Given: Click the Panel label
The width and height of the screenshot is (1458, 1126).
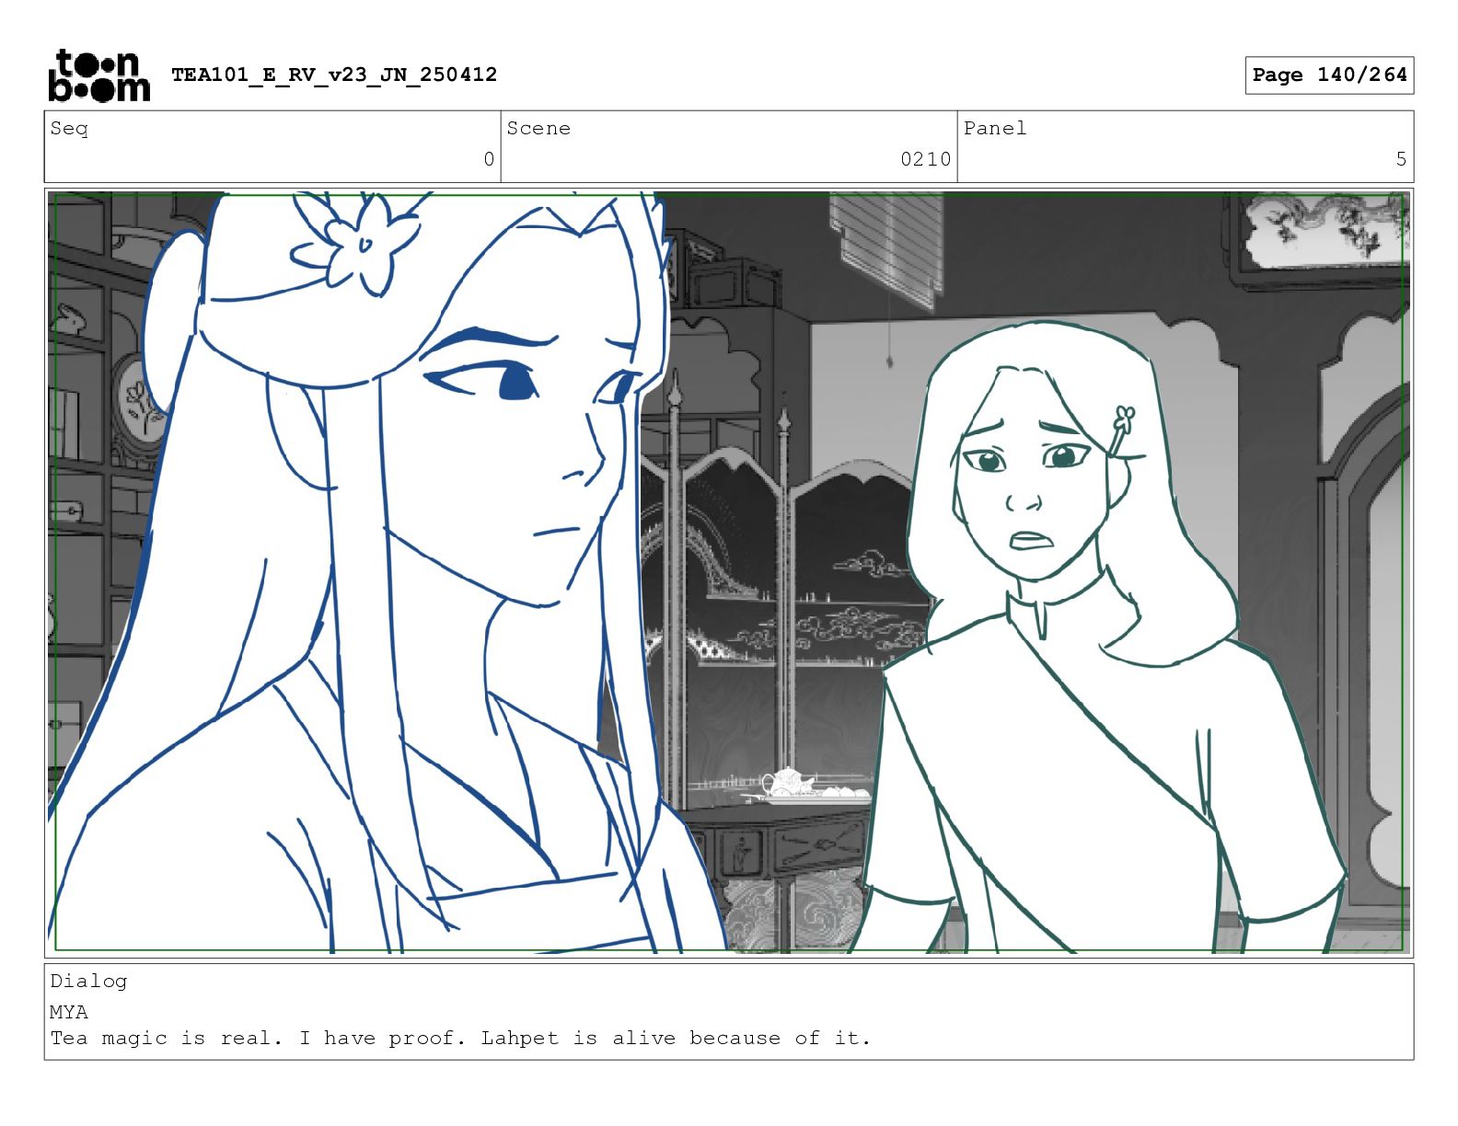Looking at the screenshot, I should 994,128.
